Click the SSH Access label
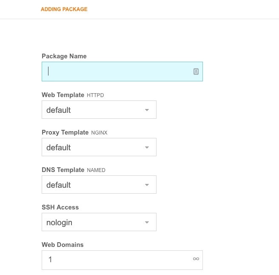Image resolution: width=279 pixels, height=275 pixels. (x=60, y=207)
